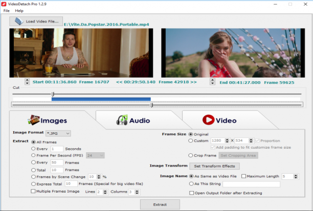Select the Every N Seconds radio option
Viewport: 313px width, 211px height.
[34, 149]
